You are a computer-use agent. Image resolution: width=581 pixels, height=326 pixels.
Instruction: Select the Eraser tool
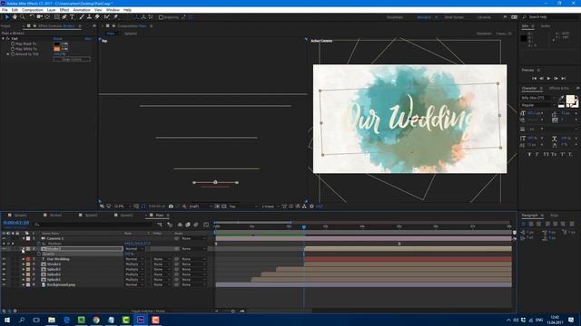97,17
